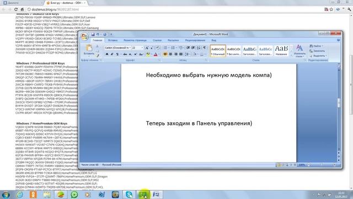This screenshot has width=353, height=199.
Task: Open the Windows Start menu
Action: (x=6, y=195)
